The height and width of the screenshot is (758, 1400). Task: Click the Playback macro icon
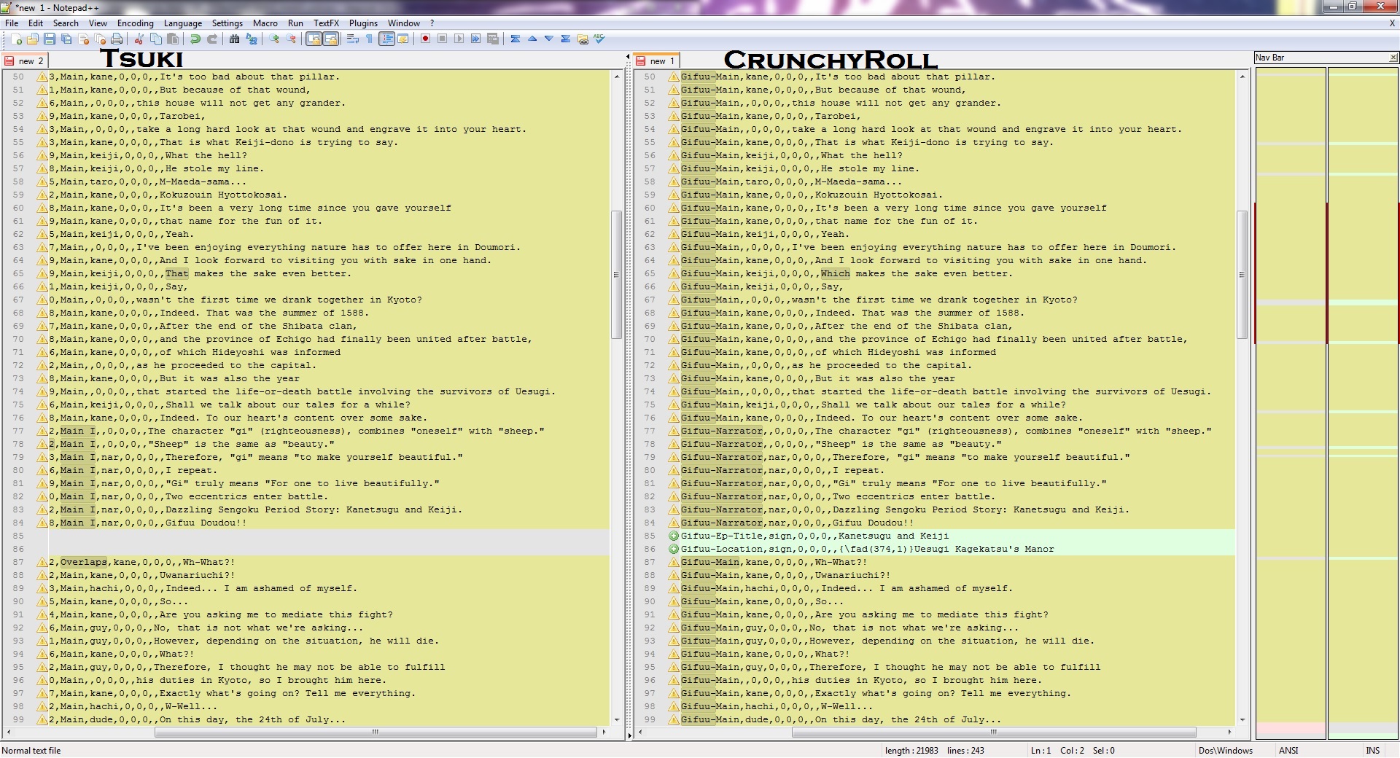click(x=459, y=39)
